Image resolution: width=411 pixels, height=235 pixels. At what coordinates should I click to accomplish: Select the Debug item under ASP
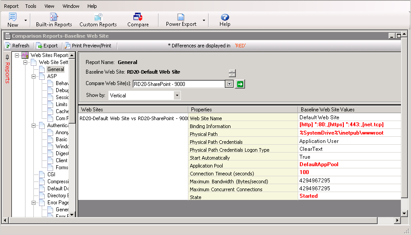click(62, 90)
